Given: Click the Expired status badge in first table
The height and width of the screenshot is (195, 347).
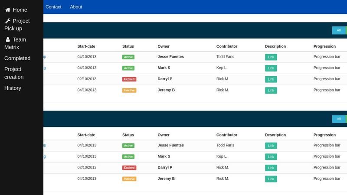Looking at the screenshot, I should point(129,79).
